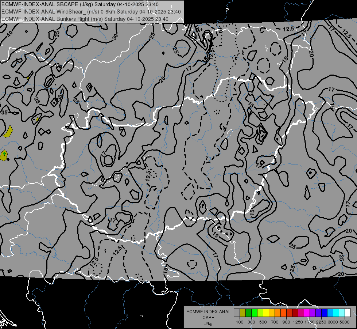The width and height of the screenshot is (357, 329).
Task: Click the purple swatch right of the 1750 tick
Action: tap(313, 313)
